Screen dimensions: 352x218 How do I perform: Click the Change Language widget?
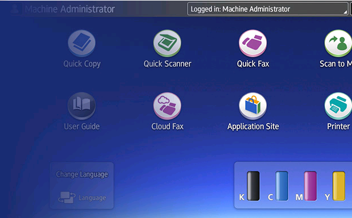[82, 186]
